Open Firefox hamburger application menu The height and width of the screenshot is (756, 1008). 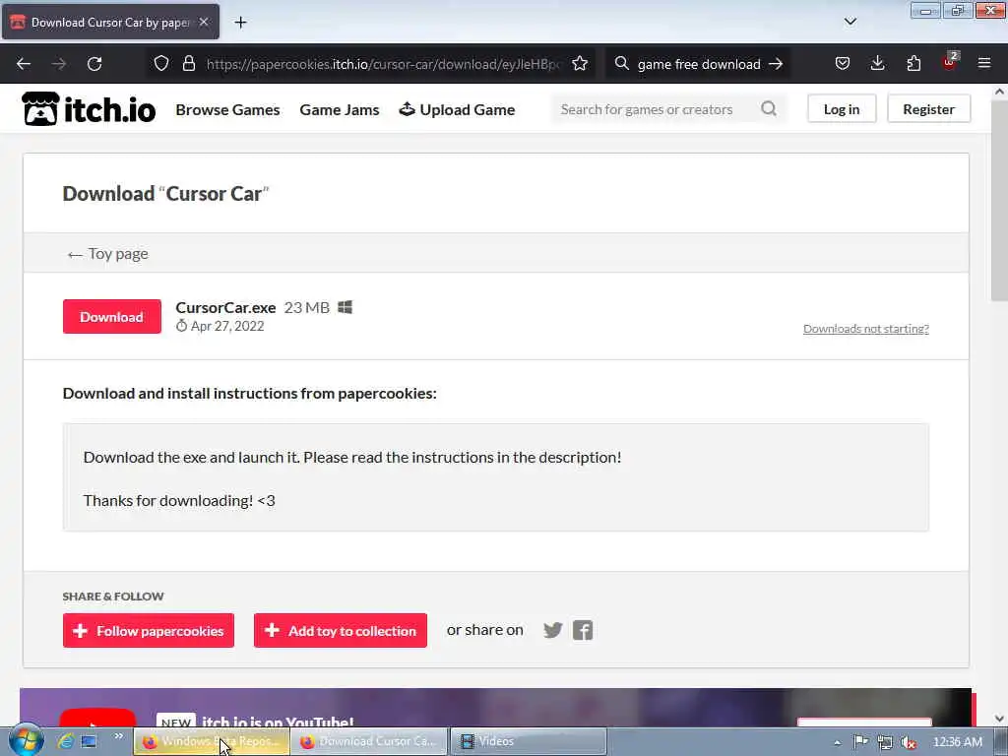tap(984, 63)
